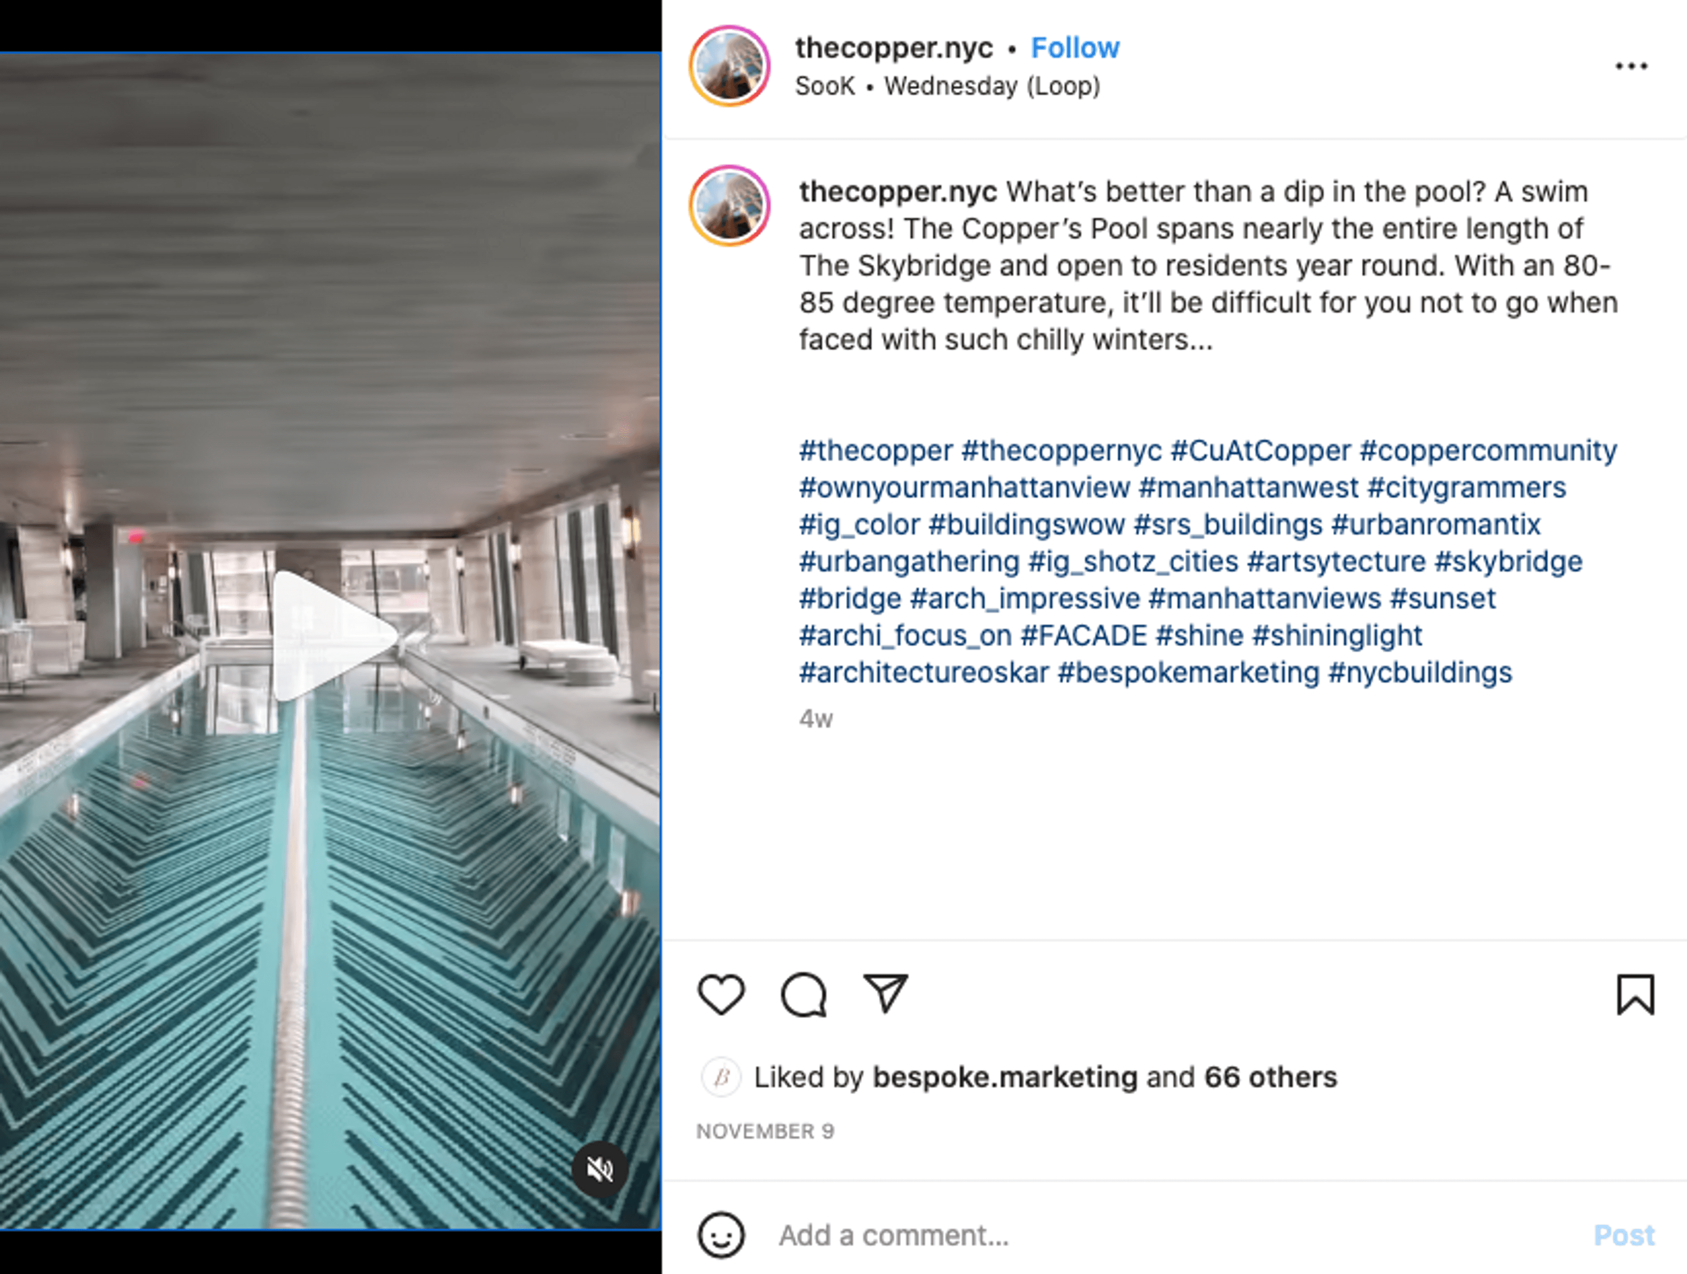The width and height of the screenshot is (1687, 1274).
Task: Open the profile picture beside the caption
Action: (730, 206)
